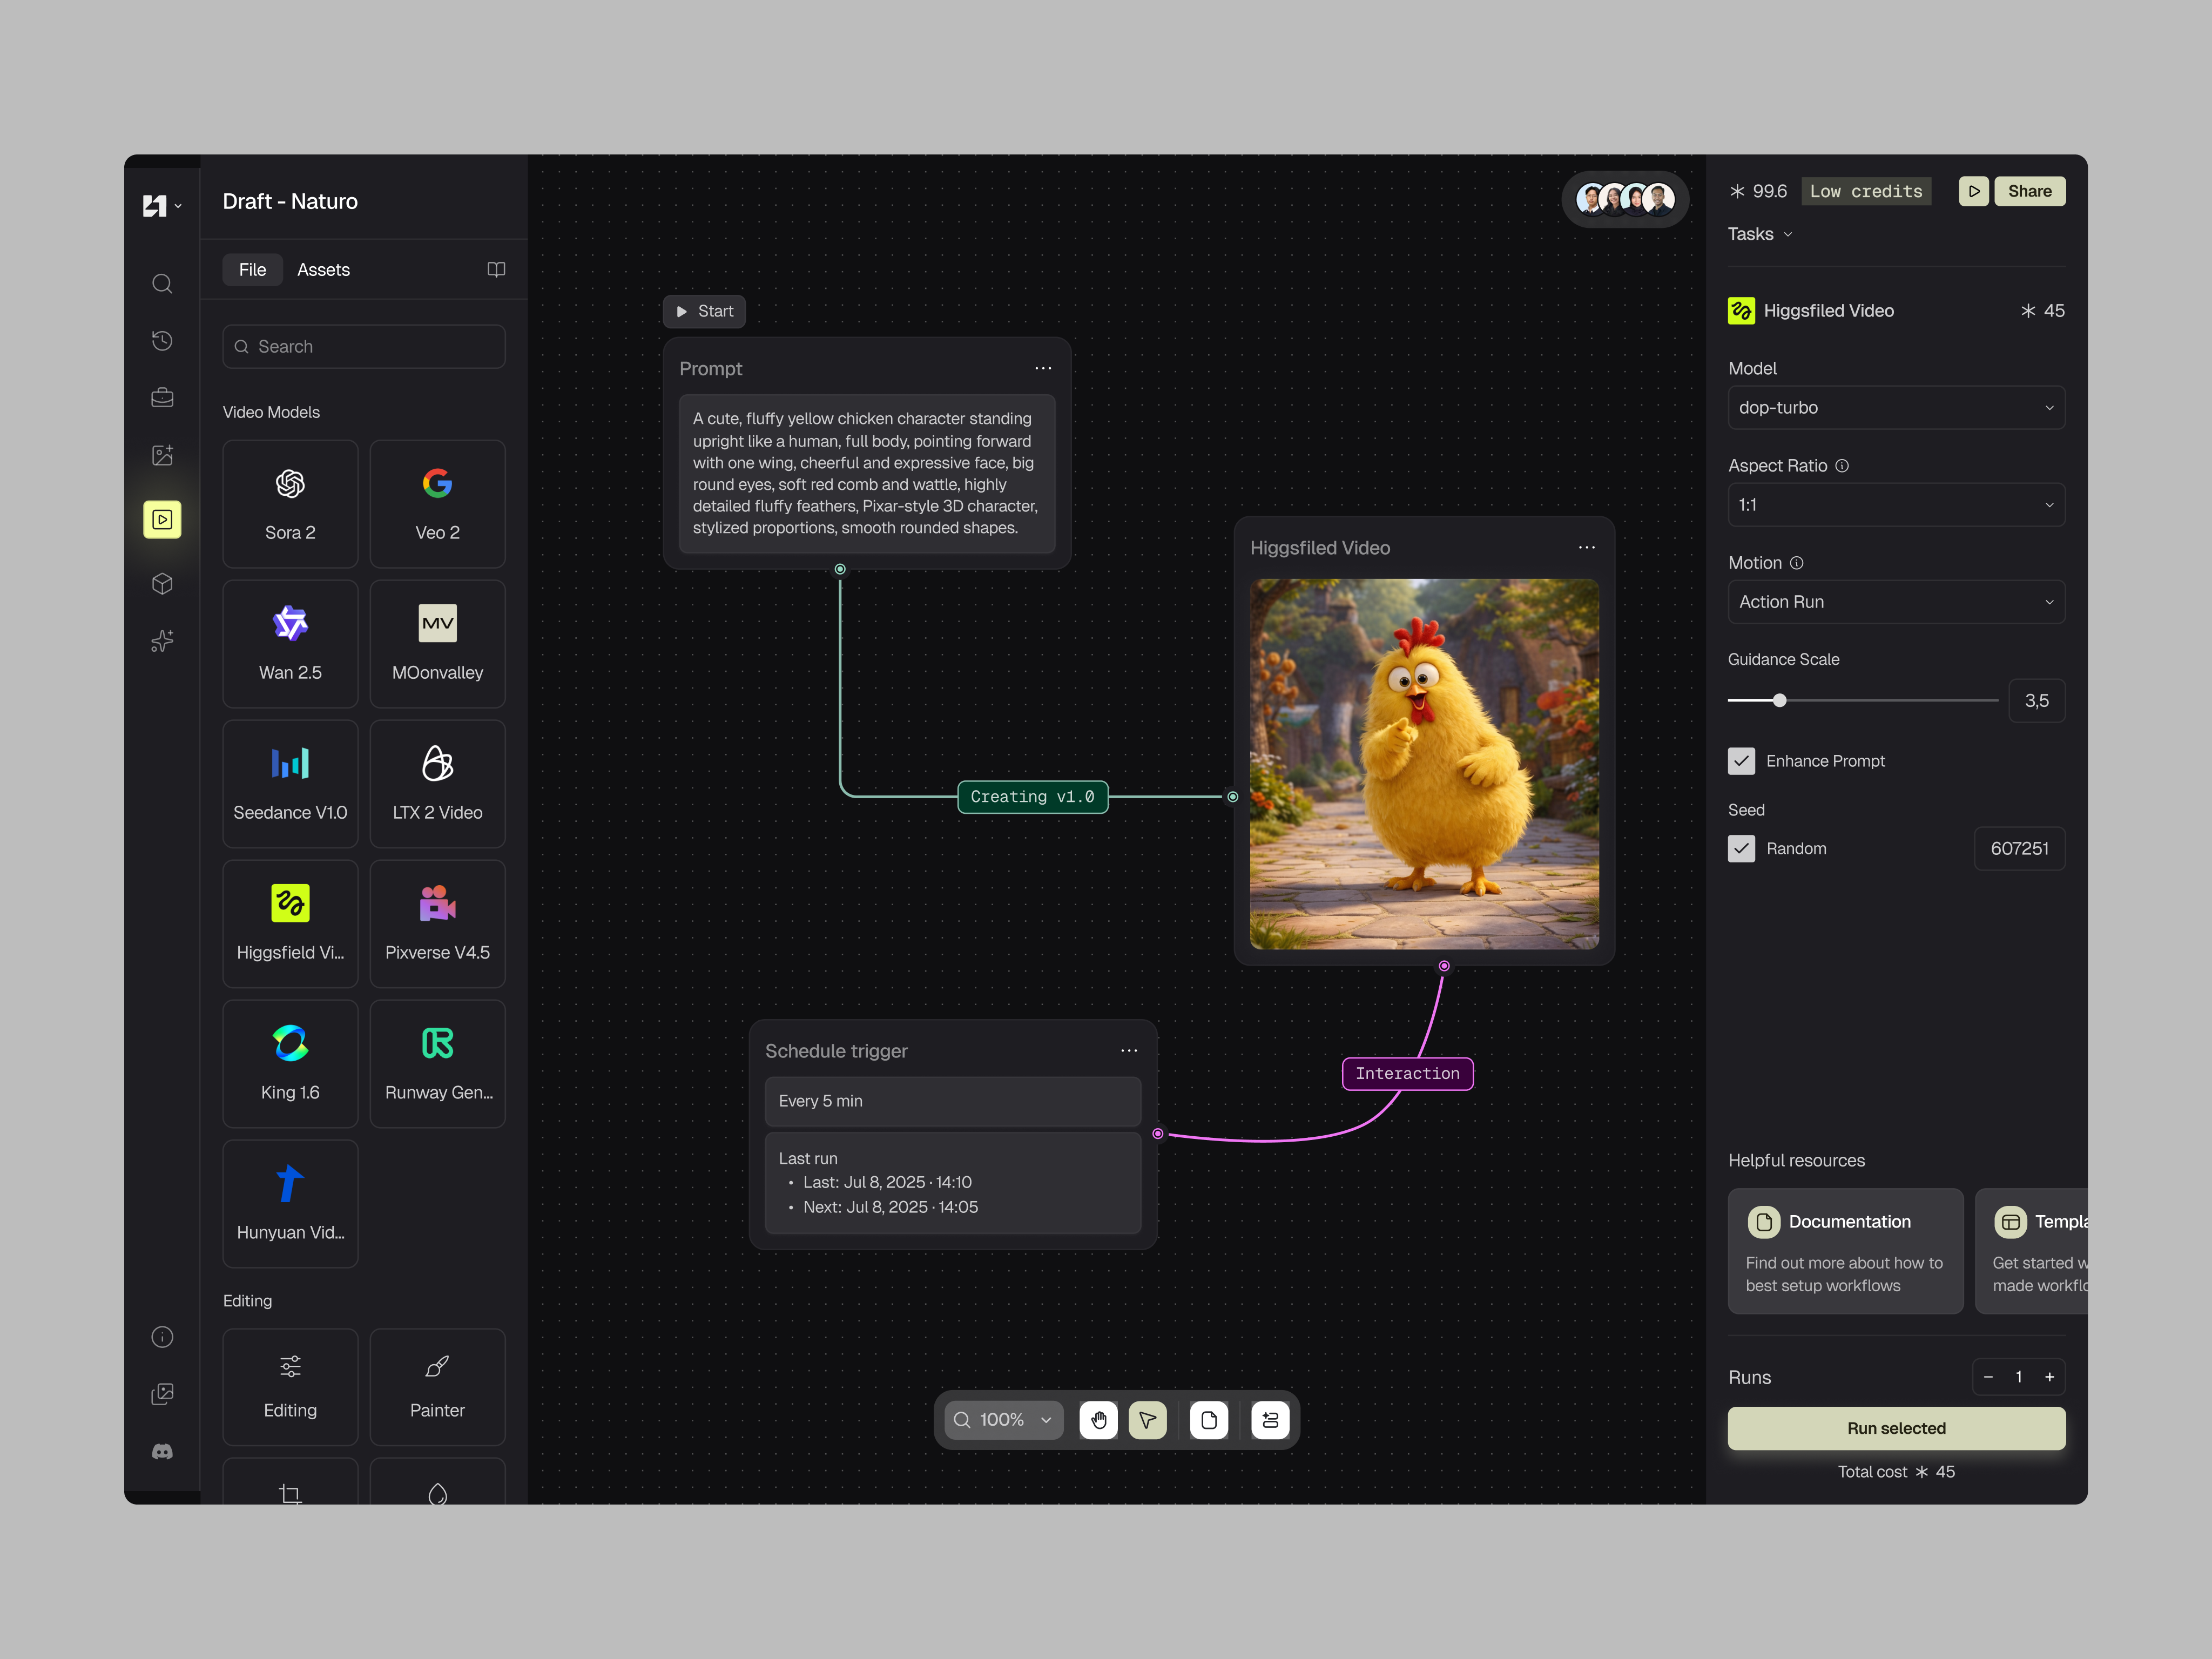Switch to the File tab

pos(252,269)
